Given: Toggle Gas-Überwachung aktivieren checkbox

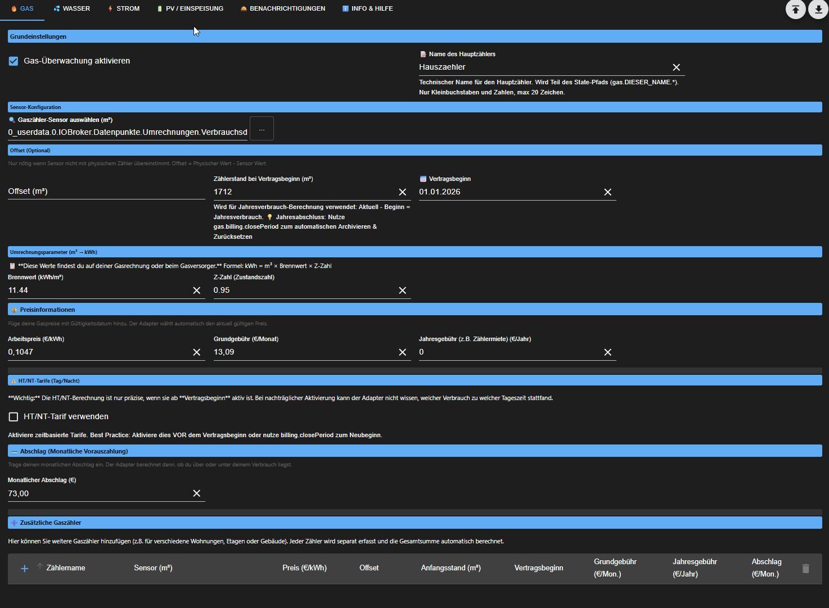Looking at the screenshot, I should [x=13, y=61].
